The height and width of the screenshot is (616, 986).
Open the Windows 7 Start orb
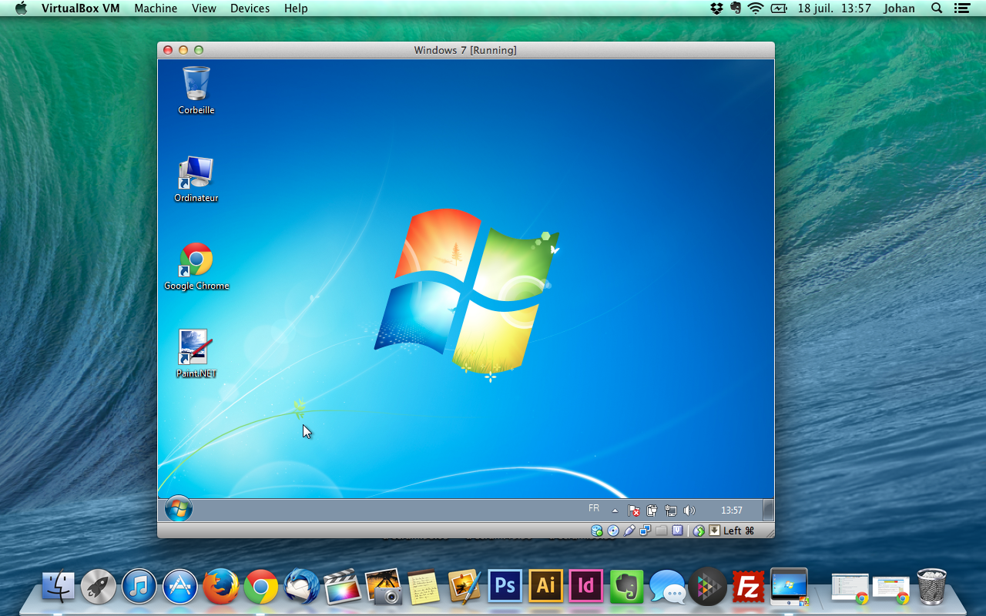(x=179, y=510)
